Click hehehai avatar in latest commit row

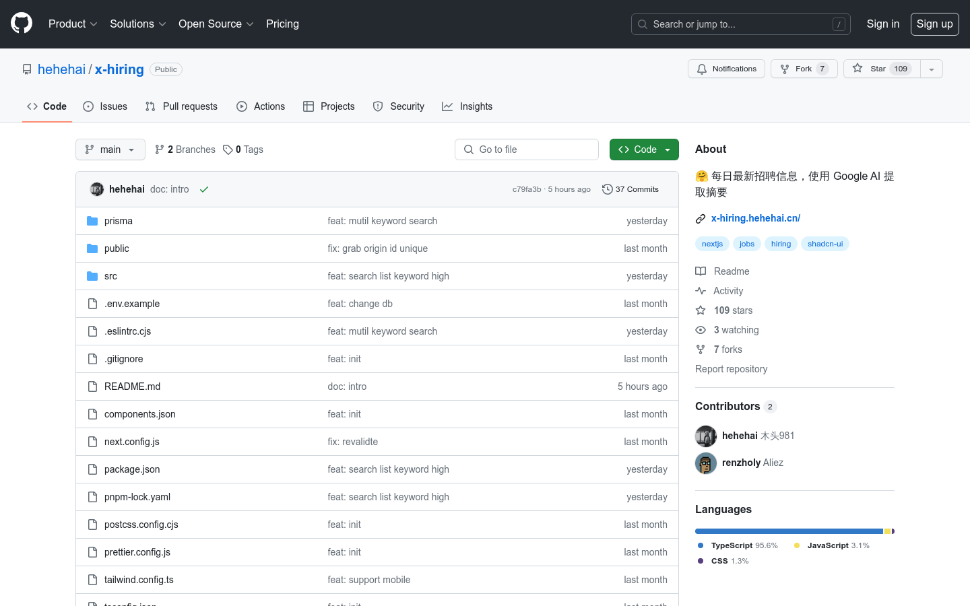click(x=97, y=189)
